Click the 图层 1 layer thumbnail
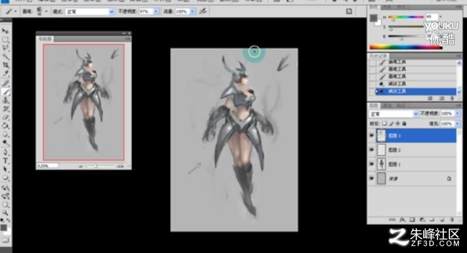 coord(381,164)
